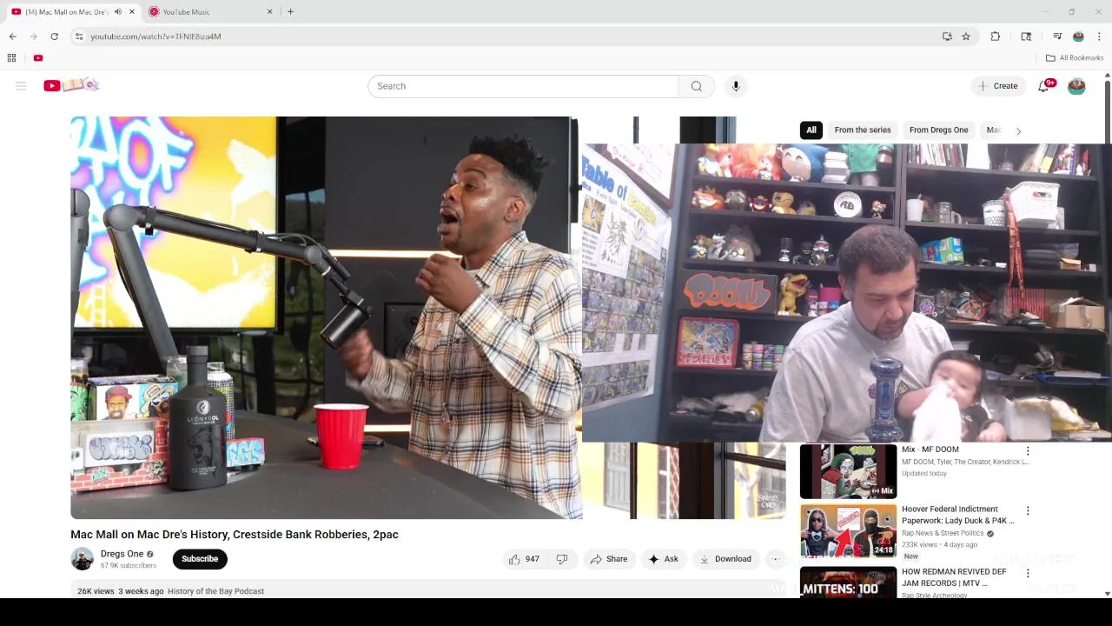Viewport: 1112px width, 626px height.
Task: View site information icon in address bar
Action: 79,37
